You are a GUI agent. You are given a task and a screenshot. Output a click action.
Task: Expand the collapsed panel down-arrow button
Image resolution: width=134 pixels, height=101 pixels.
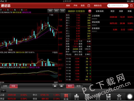(x=3, y=91)
